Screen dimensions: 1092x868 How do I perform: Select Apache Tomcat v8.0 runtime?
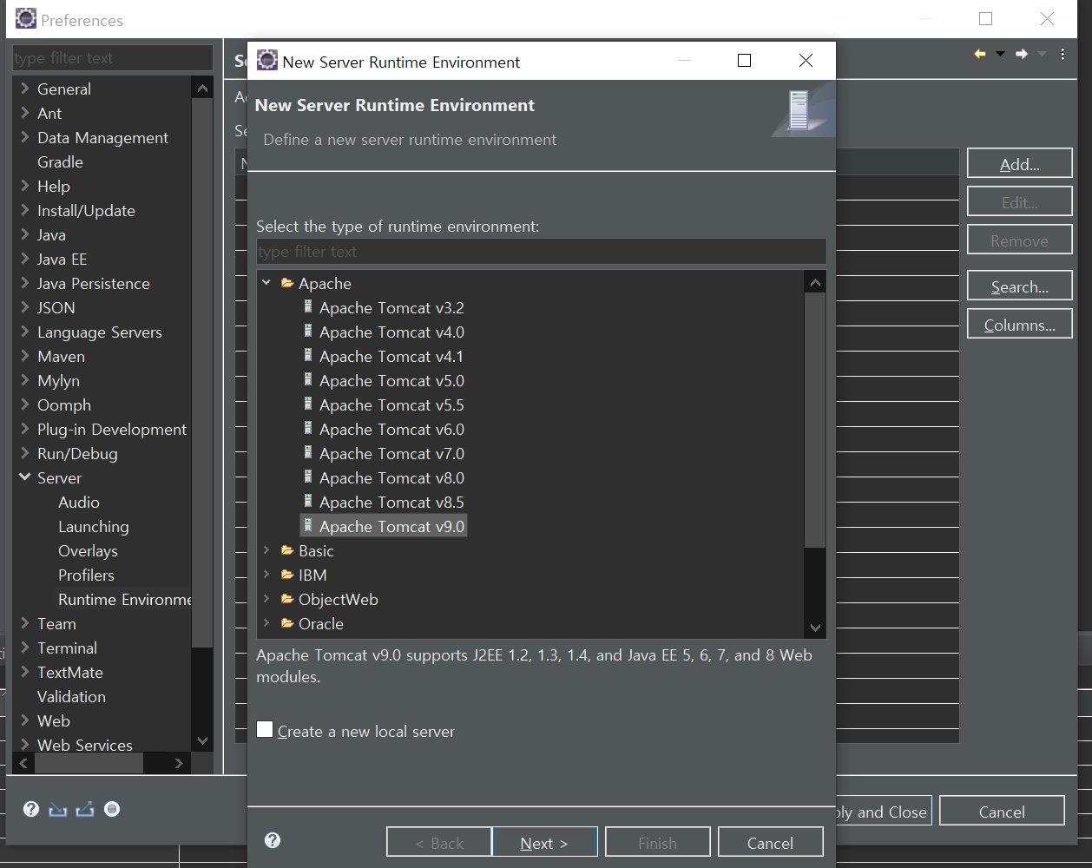pos(391,477)
